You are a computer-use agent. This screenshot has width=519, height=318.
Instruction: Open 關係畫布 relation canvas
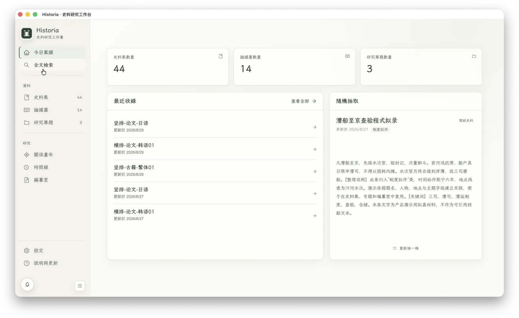53,155
